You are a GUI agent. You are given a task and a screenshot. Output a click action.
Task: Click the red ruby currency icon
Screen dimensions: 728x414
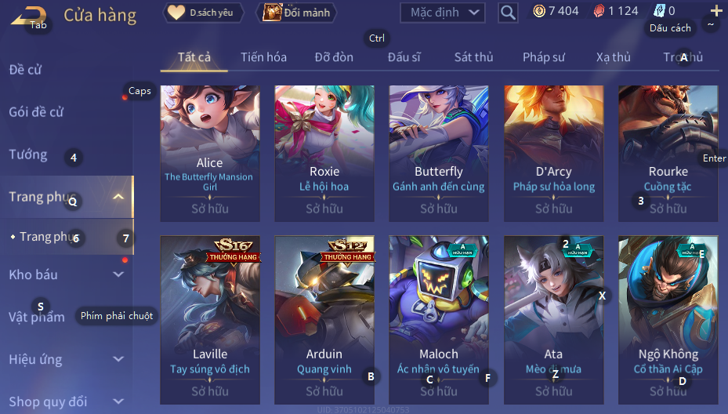599,11
